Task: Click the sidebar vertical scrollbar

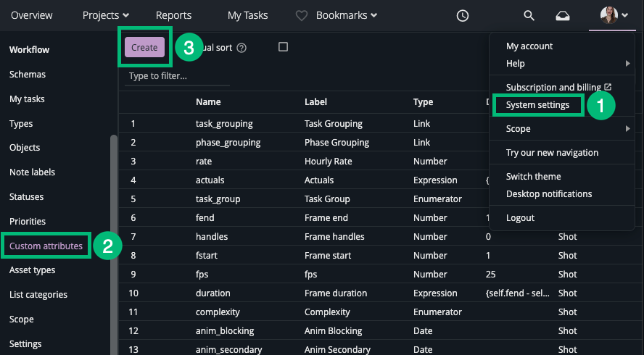Action: tap(113, 239)
